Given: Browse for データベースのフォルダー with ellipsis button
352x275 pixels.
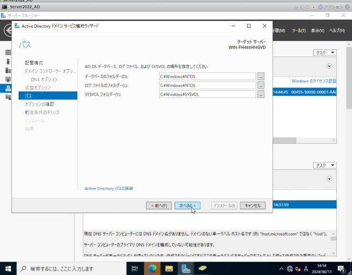Looking at the screenshot, I should tap(261, 76).
